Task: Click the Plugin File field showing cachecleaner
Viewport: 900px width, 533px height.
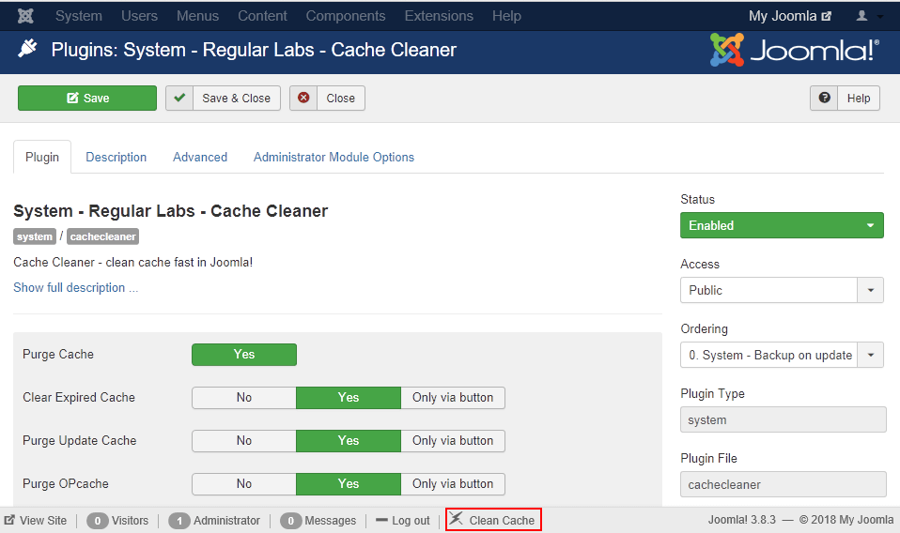Action: [x=784, y=484]
